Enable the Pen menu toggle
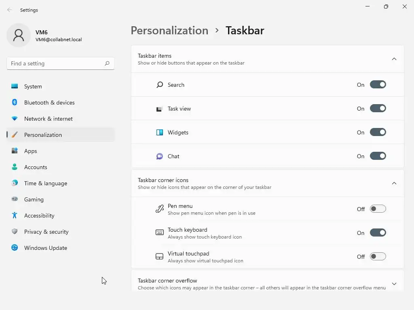Viewport: 414px width, 310px height. pos(378,209)
